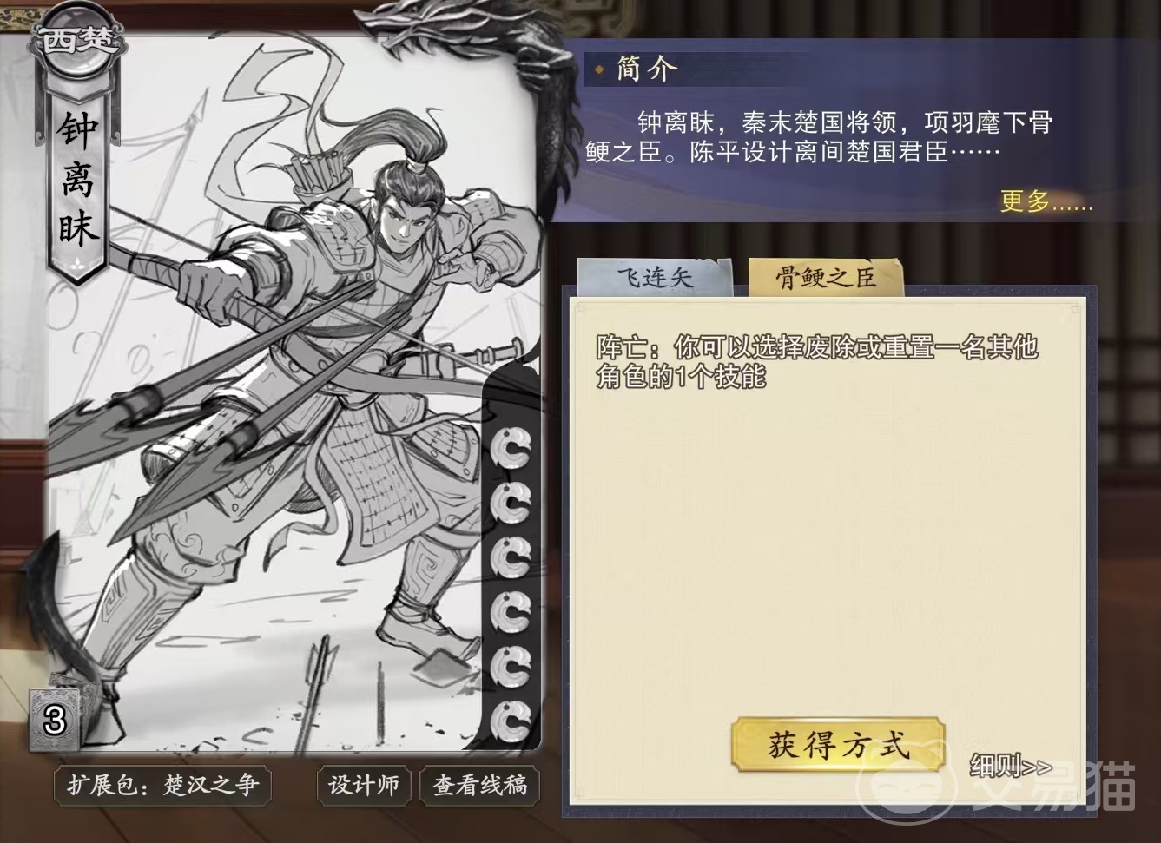View line art via 查看线稿
This screenshot has width=1161, height=843.
coord(480,786)
